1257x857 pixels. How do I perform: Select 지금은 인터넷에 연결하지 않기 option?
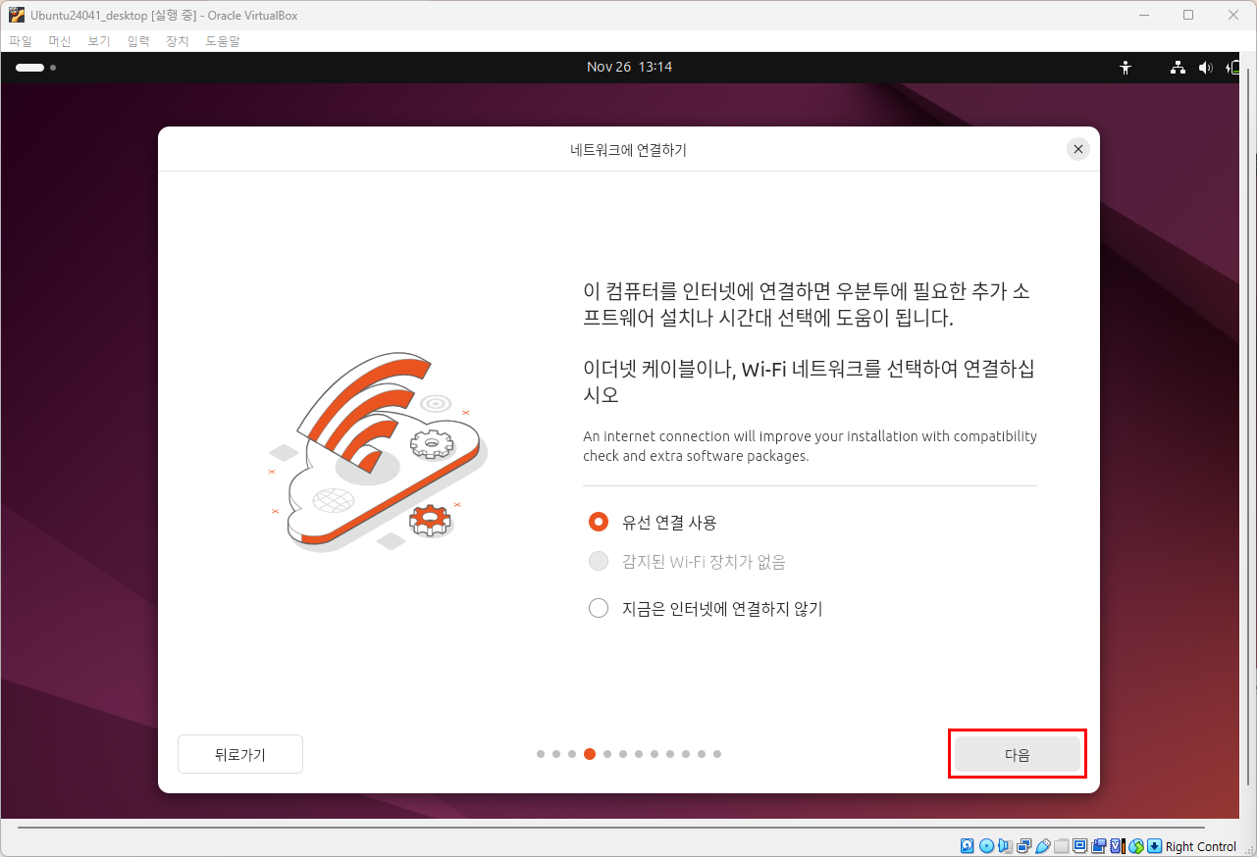[x=599, y=608]
